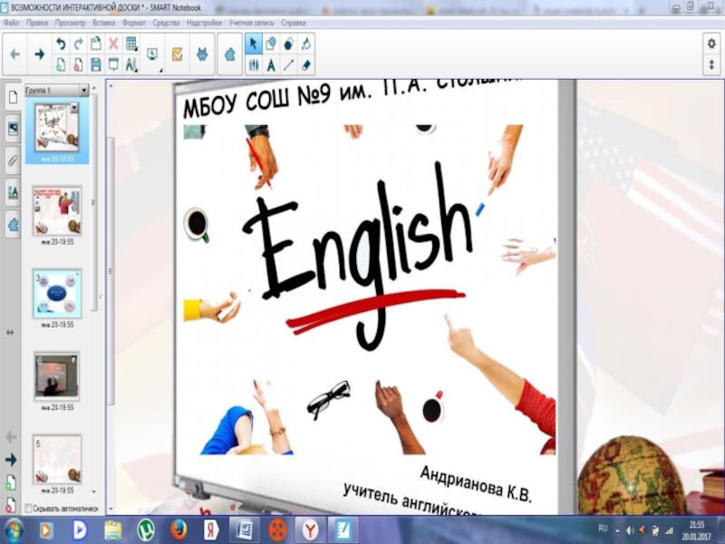Select the Shapes tool
Image resolution: width=725 pixels, height=544 pixels.
coord(271,44)
